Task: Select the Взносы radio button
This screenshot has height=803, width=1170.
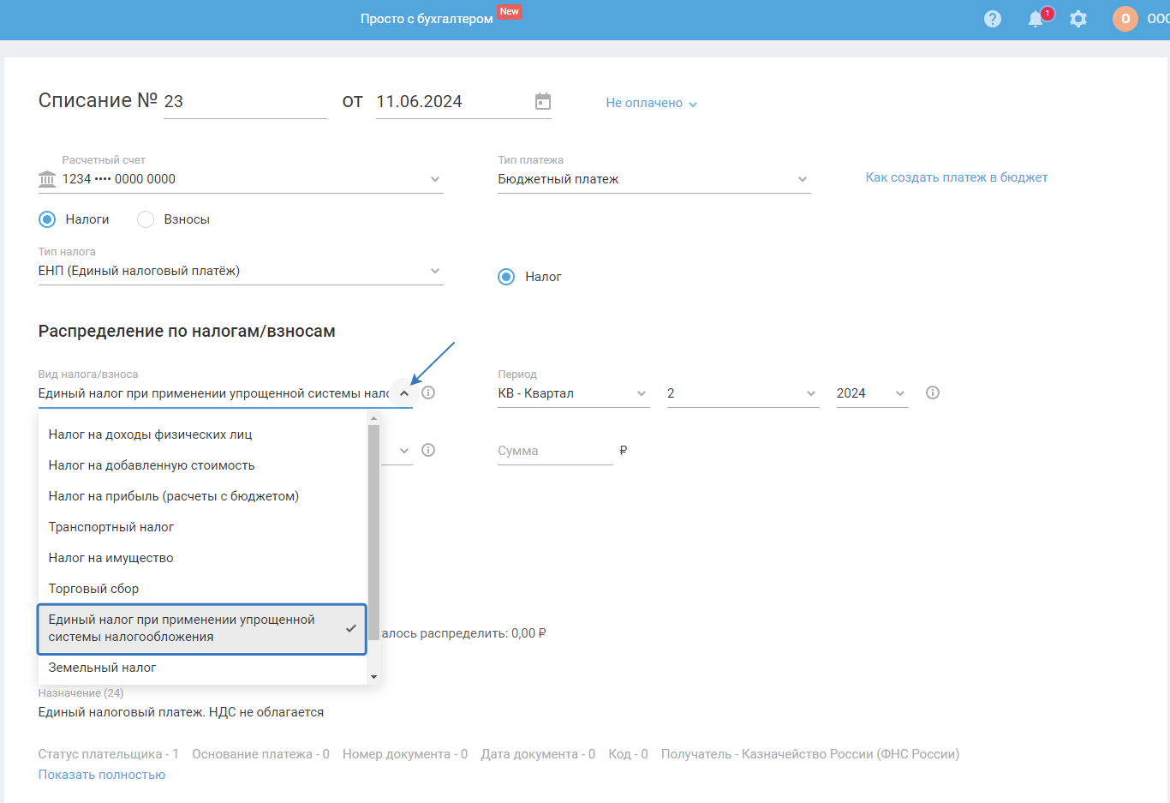Action: tap(146, 219)
